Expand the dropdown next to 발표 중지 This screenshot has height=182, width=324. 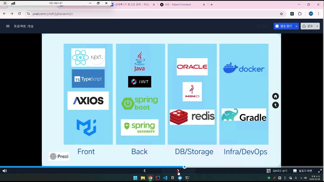(x=296, y=26)
